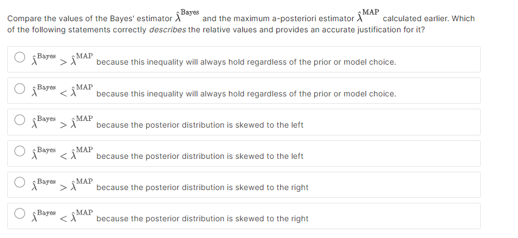Click the Bayes < MAP formula in last option
The width and height of the screenshot is (518, 238).
(x=62, y=216)
